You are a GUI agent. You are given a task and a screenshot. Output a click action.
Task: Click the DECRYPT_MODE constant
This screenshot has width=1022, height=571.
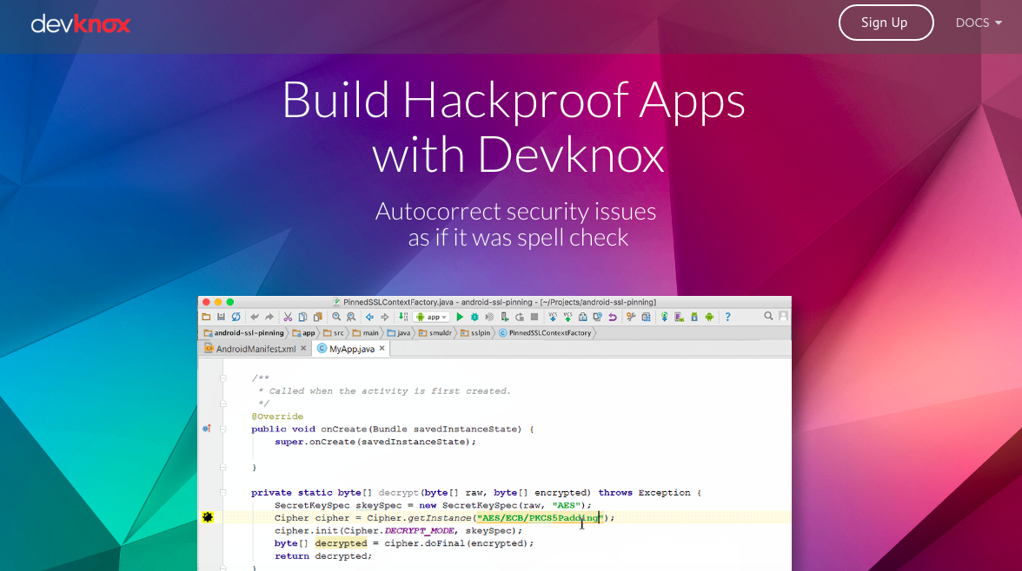pyautogui.click(x=419, y=530)
